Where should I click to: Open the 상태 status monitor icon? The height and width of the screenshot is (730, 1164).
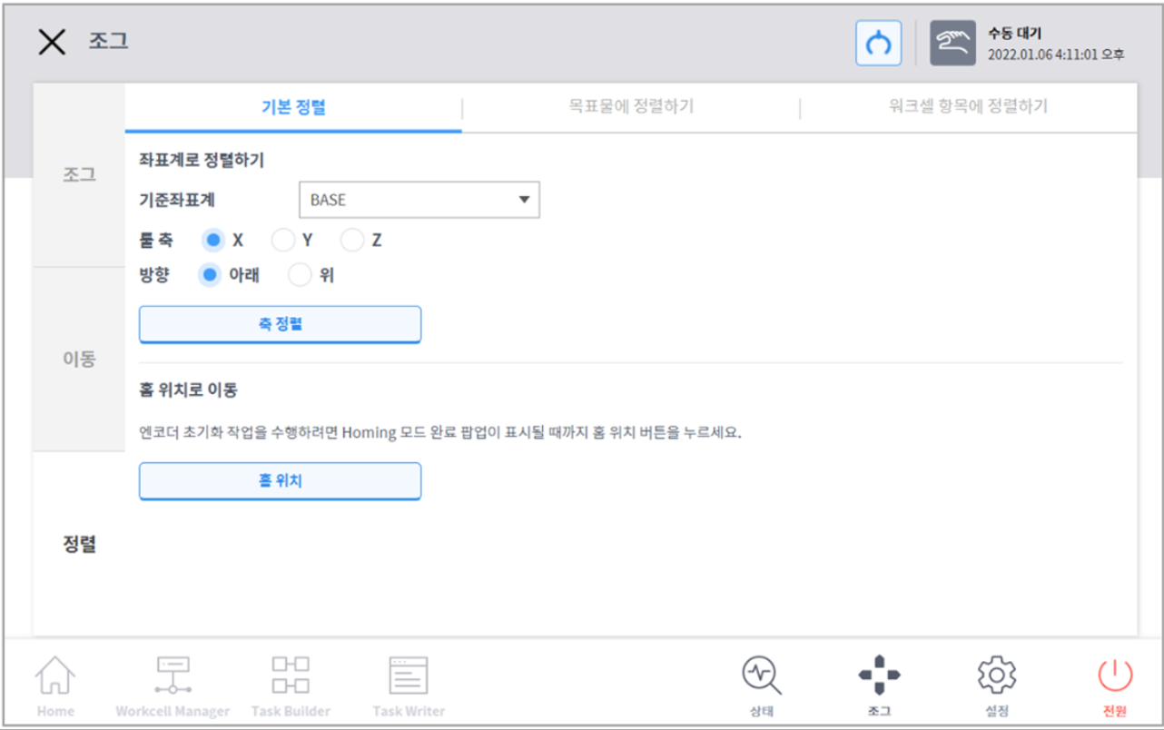[761, 676]
